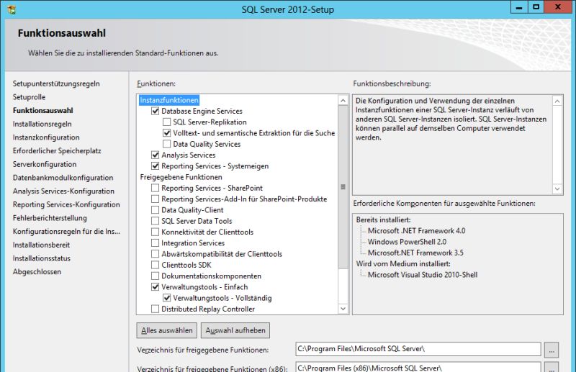Enable Integration Services checkbox
The height and width of the screenshot is (372, 576).
155,243
